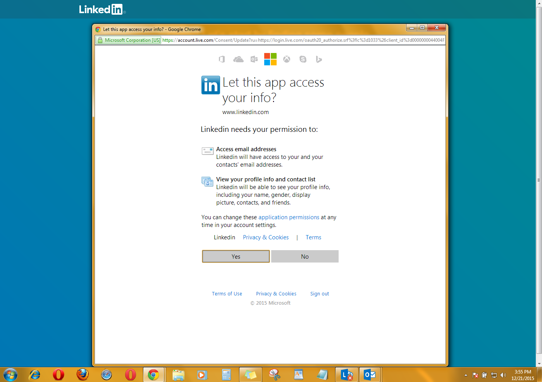This screenshot has width=542, height=382.
Task: Click the taskbar clock showing 3:55 PM
Action: 523,375
